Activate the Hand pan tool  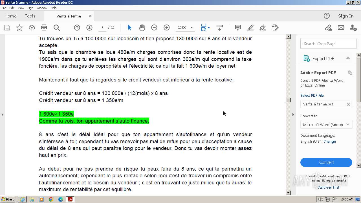142,28
